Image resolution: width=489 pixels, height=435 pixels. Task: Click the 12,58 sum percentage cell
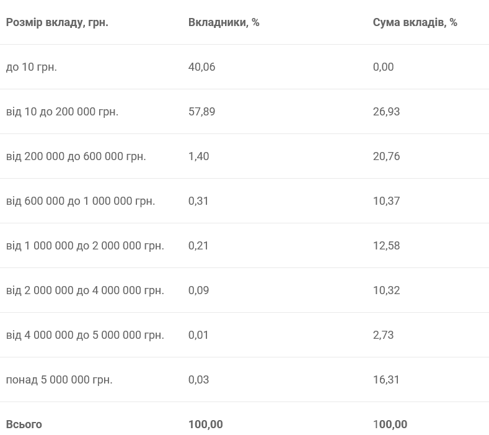pyautogui.click(x=386, y=246)
